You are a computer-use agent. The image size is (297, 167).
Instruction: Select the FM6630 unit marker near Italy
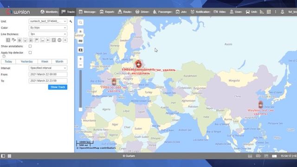(x=114, y=82)
